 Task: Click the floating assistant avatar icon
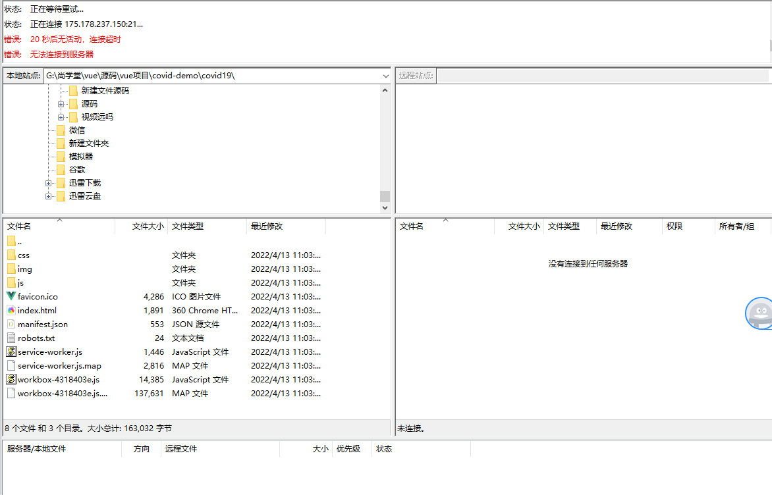coord(759,313)
